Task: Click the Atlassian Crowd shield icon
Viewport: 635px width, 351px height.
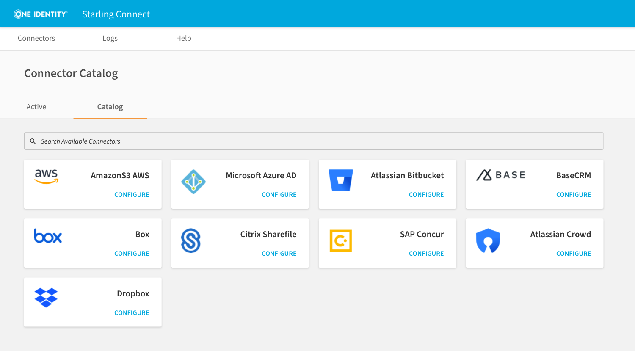Action: pos(488,240)
